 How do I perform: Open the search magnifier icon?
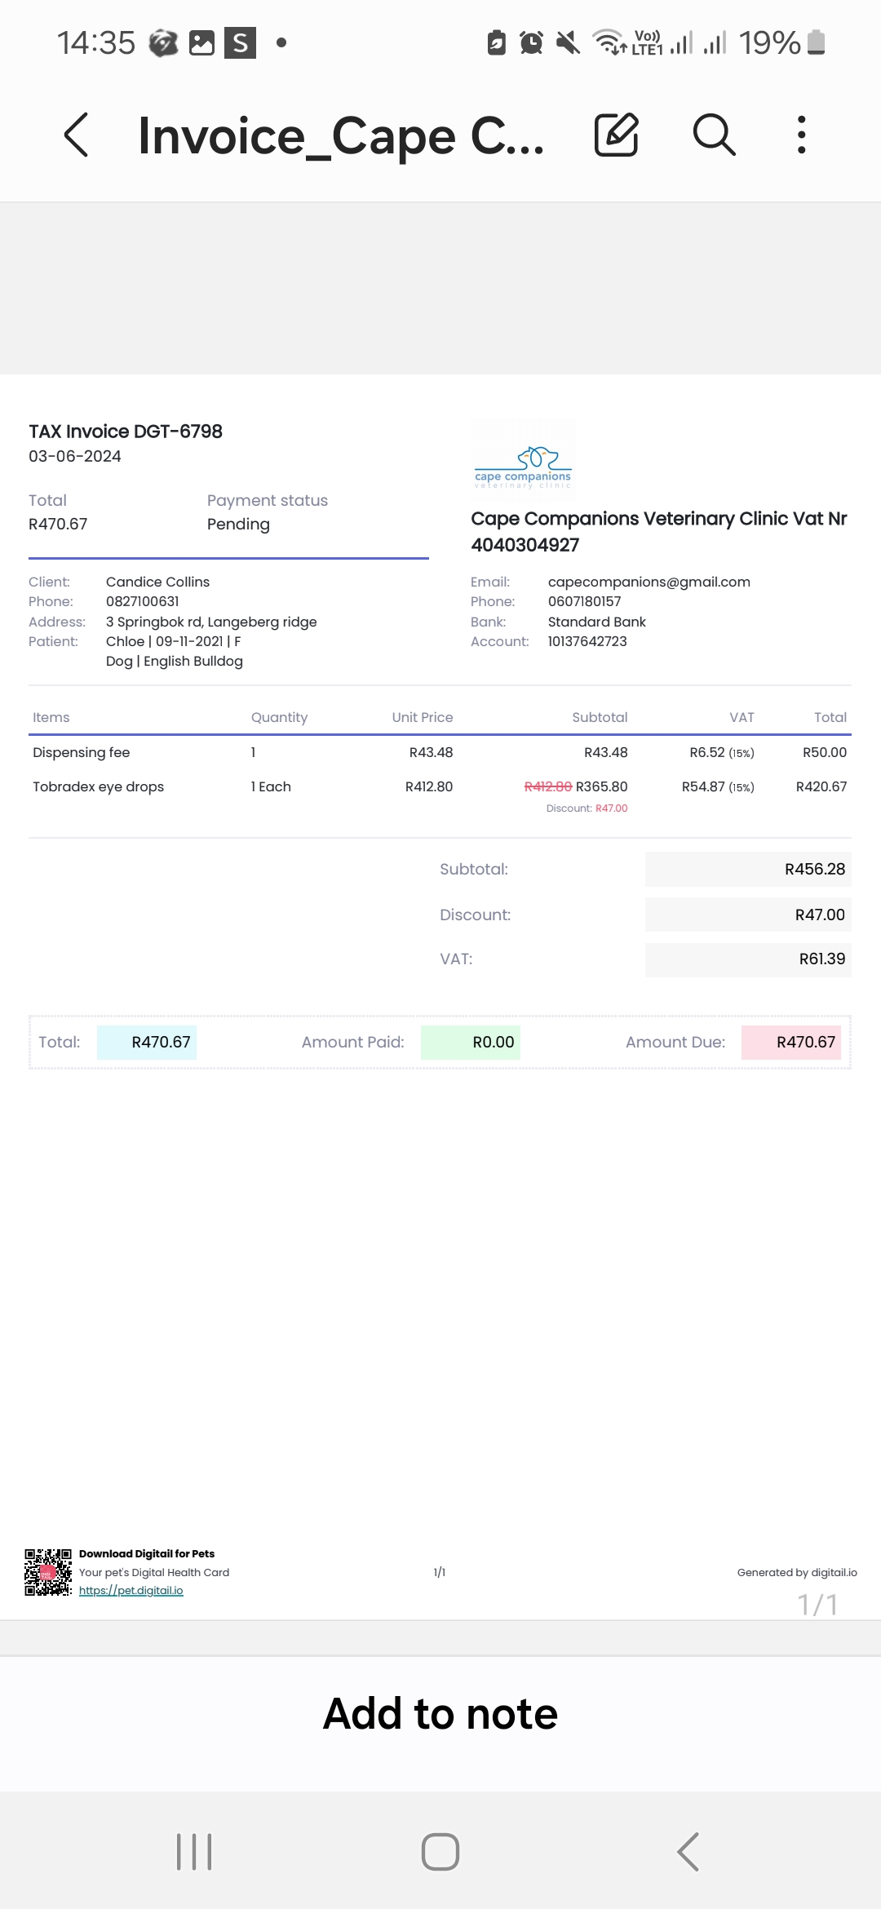714,135
